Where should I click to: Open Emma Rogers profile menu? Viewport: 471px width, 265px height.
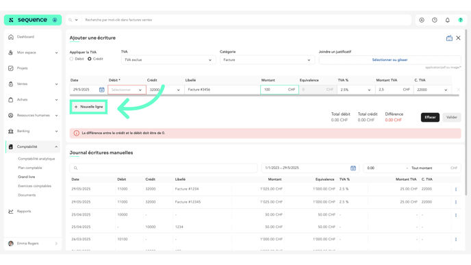pyautogui.click(x=33, y=243)
